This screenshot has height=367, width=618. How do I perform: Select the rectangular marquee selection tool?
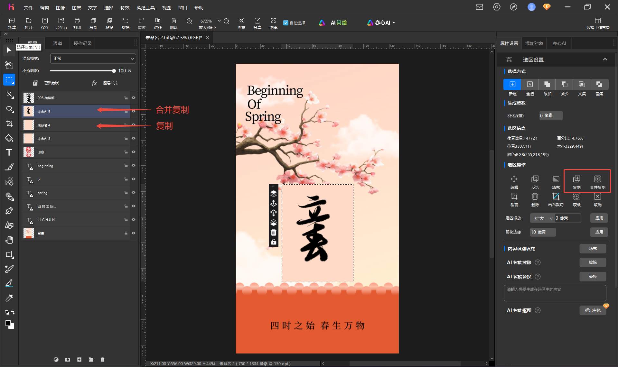(9, 80)
